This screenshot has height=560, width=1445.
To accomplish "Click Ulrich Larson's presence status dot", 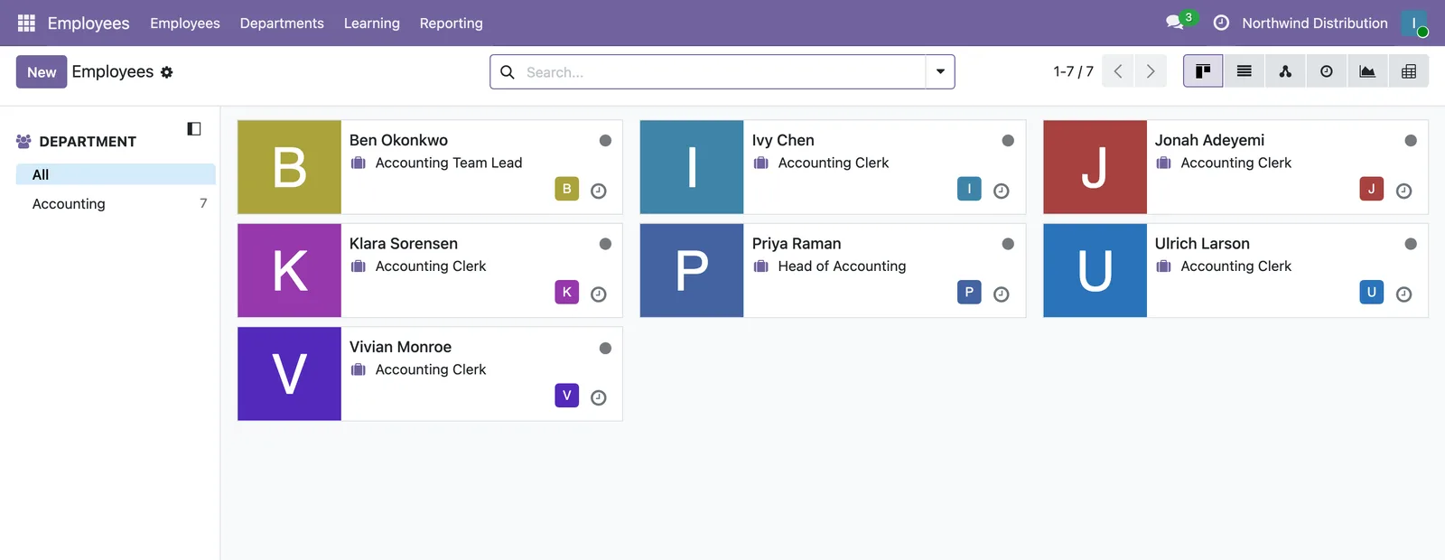I will 1412,244.
